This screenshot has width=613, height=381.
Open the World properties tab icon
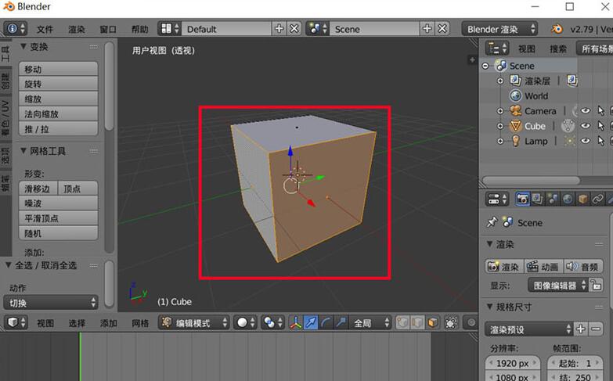coord(568,199)
